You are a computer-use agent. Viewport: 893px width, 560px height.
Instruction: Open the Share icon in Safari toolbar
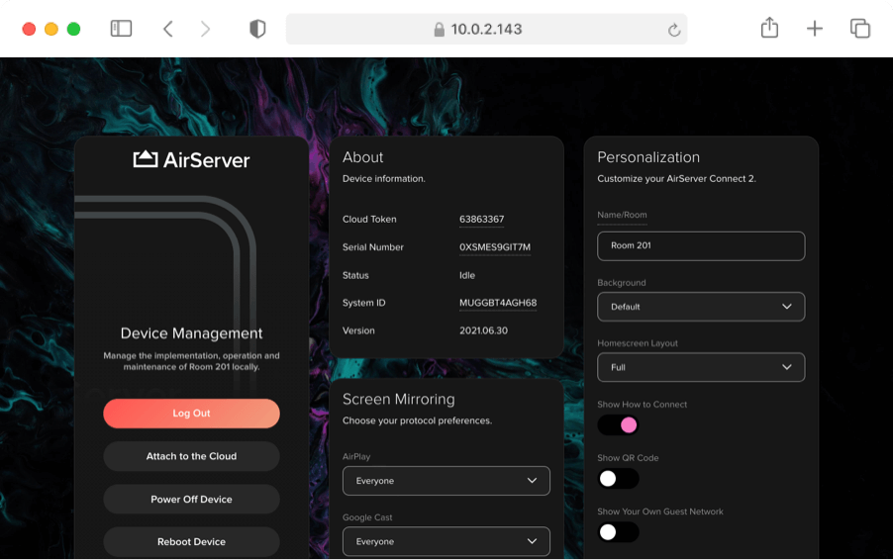[769, 29]
